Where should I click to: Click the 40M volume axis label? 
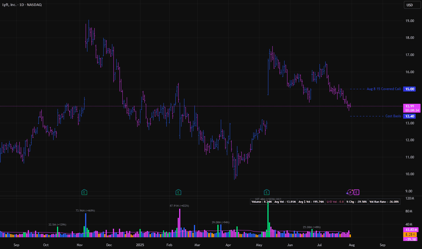409,224
